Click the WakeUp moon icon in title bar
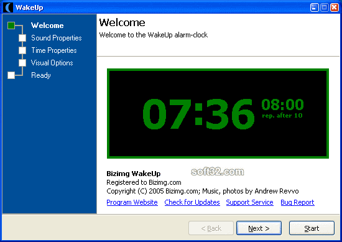Viewport: 342px width, 242px height. pos(8,7)
